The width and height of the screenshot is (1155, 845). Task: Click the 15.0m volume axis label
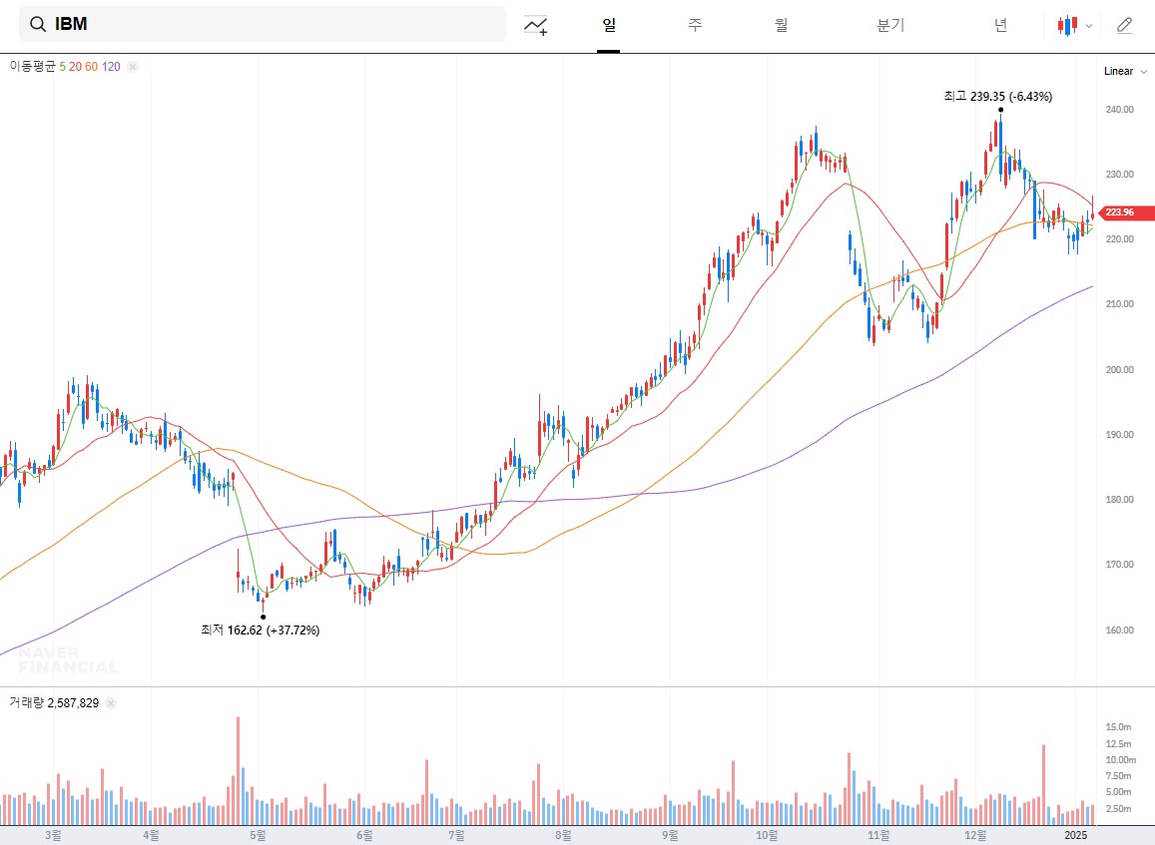click(1118, 727)
